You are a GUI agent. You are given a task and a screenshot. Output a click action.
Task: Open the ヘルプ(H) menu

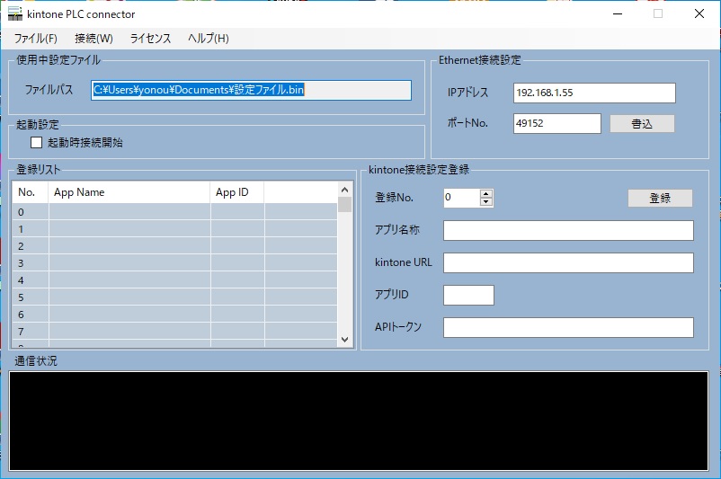click(208, 39)
